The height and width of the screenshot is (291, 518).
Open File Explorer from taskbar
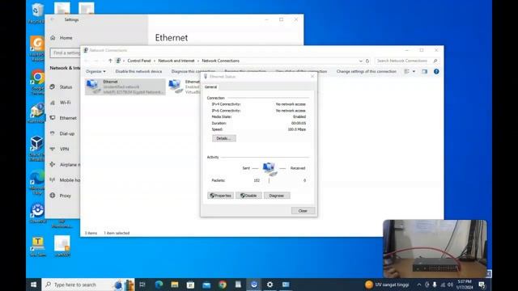(x=175, y=285)
